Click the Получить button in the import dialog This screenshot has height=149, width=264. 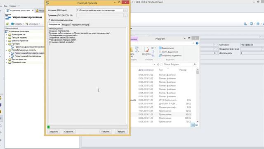(106, 132)
